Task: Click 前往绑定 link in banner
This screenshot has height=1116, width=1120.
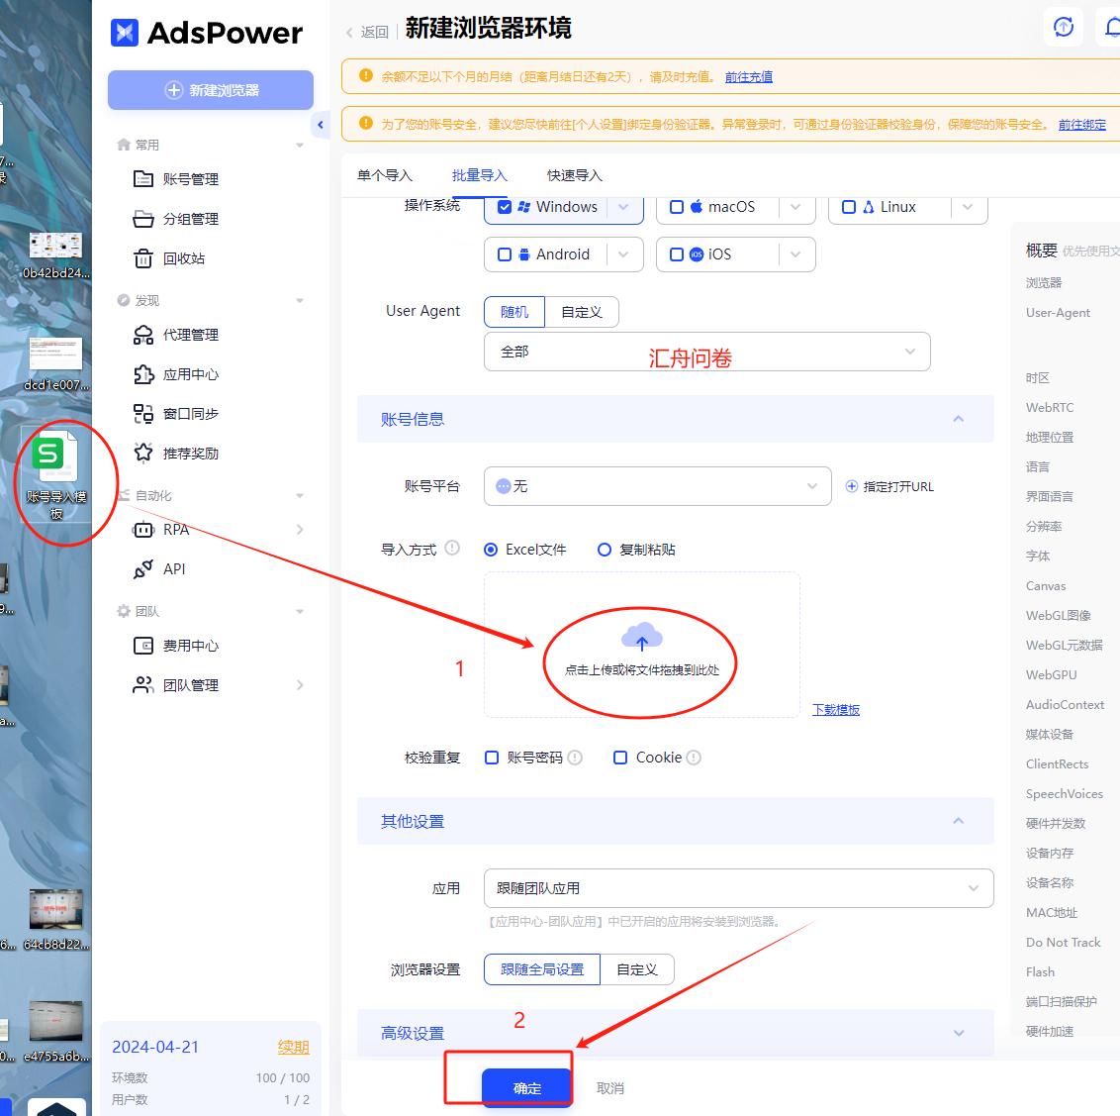Action: (1082, 125)
